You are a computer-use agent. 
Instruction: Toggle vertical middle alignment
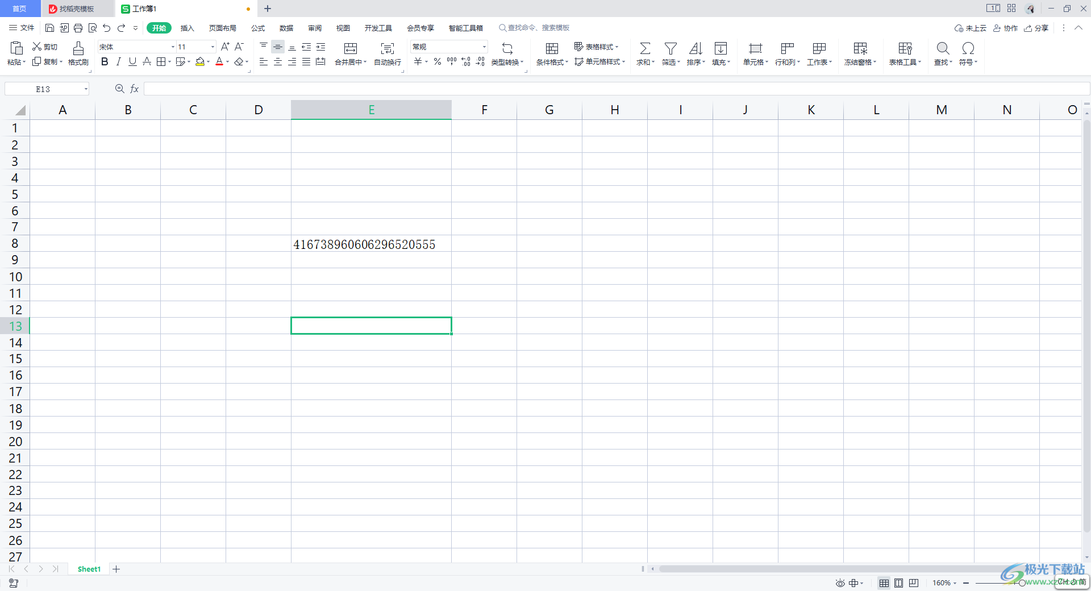278,47
